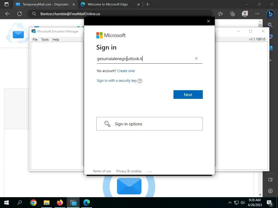
Task: Click the Edge sidebar search icon
Action: point(270,25)
